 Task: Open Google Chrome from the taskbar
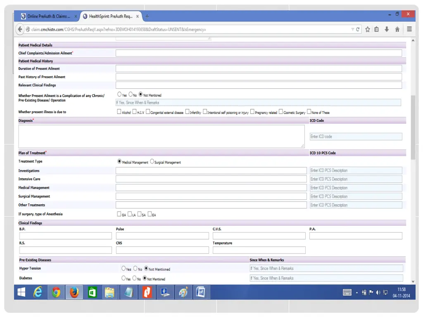point(56,292)
